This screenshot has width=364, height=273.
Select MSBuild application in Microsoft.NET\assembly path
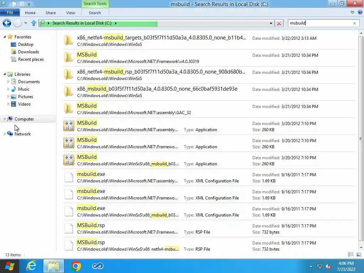click(209, 126)
